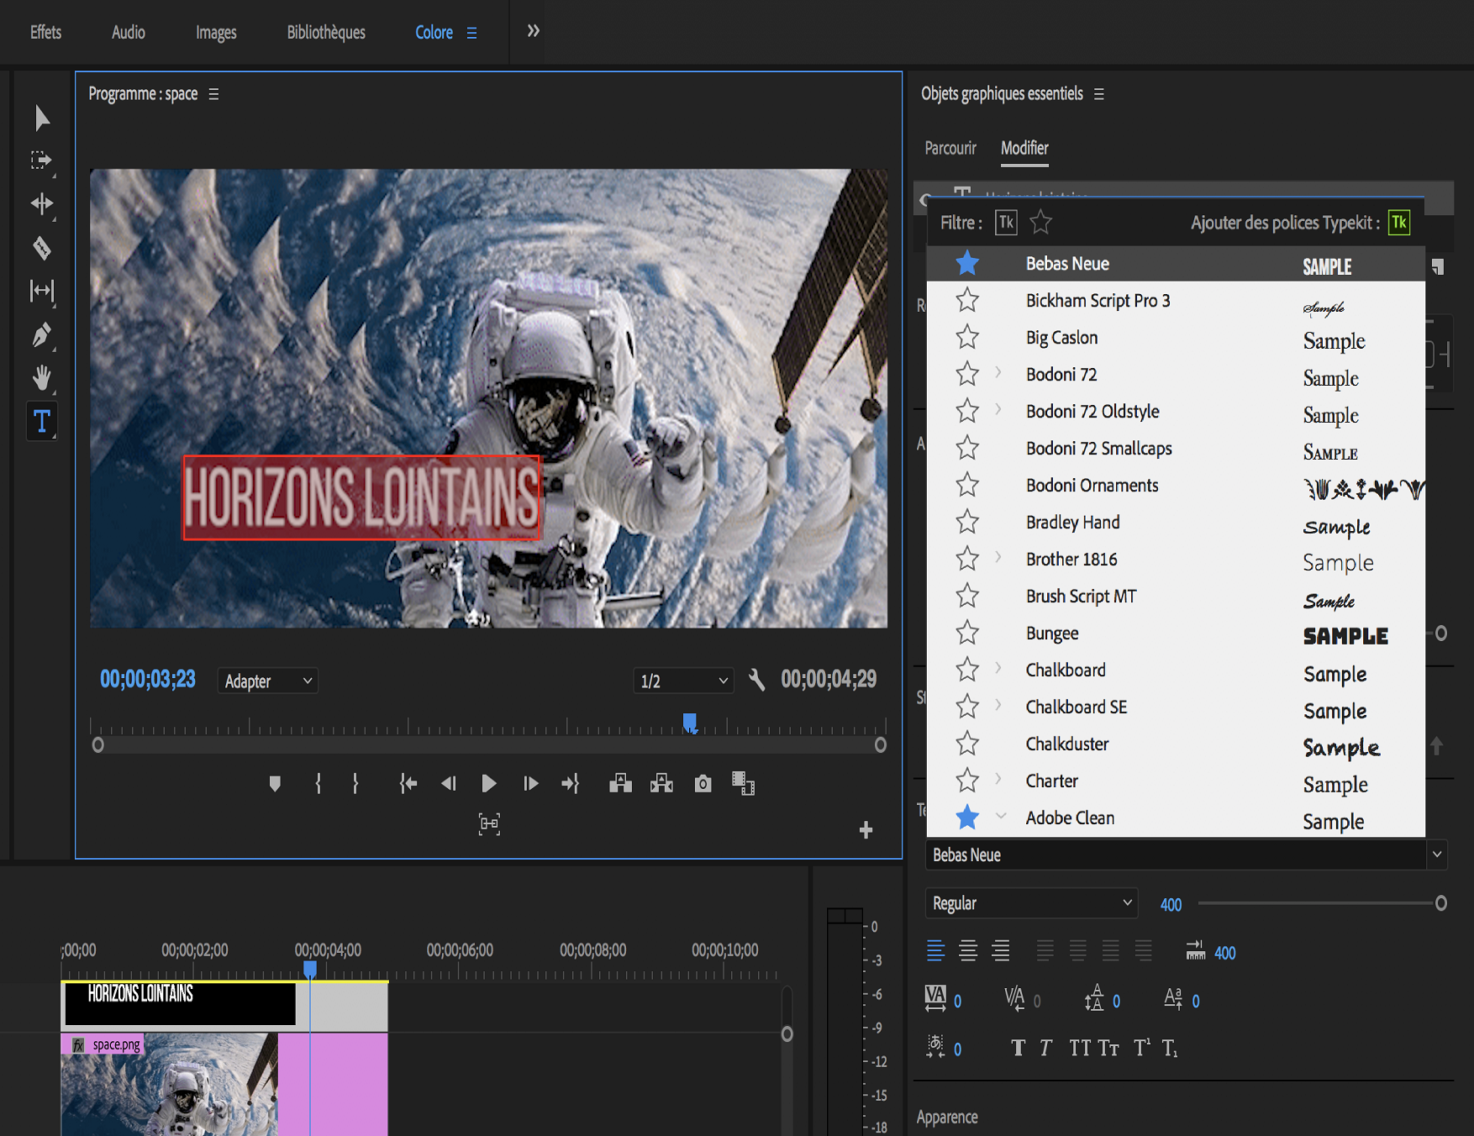This screenshot has width=1474, height=1136.
Task: Click the Add Marker button
Action: click(275, 784)
